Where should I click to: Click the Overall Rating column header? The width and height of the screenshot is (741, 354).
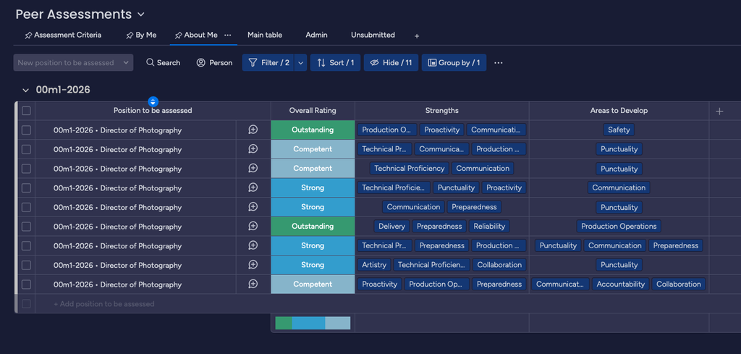[313, 111]
